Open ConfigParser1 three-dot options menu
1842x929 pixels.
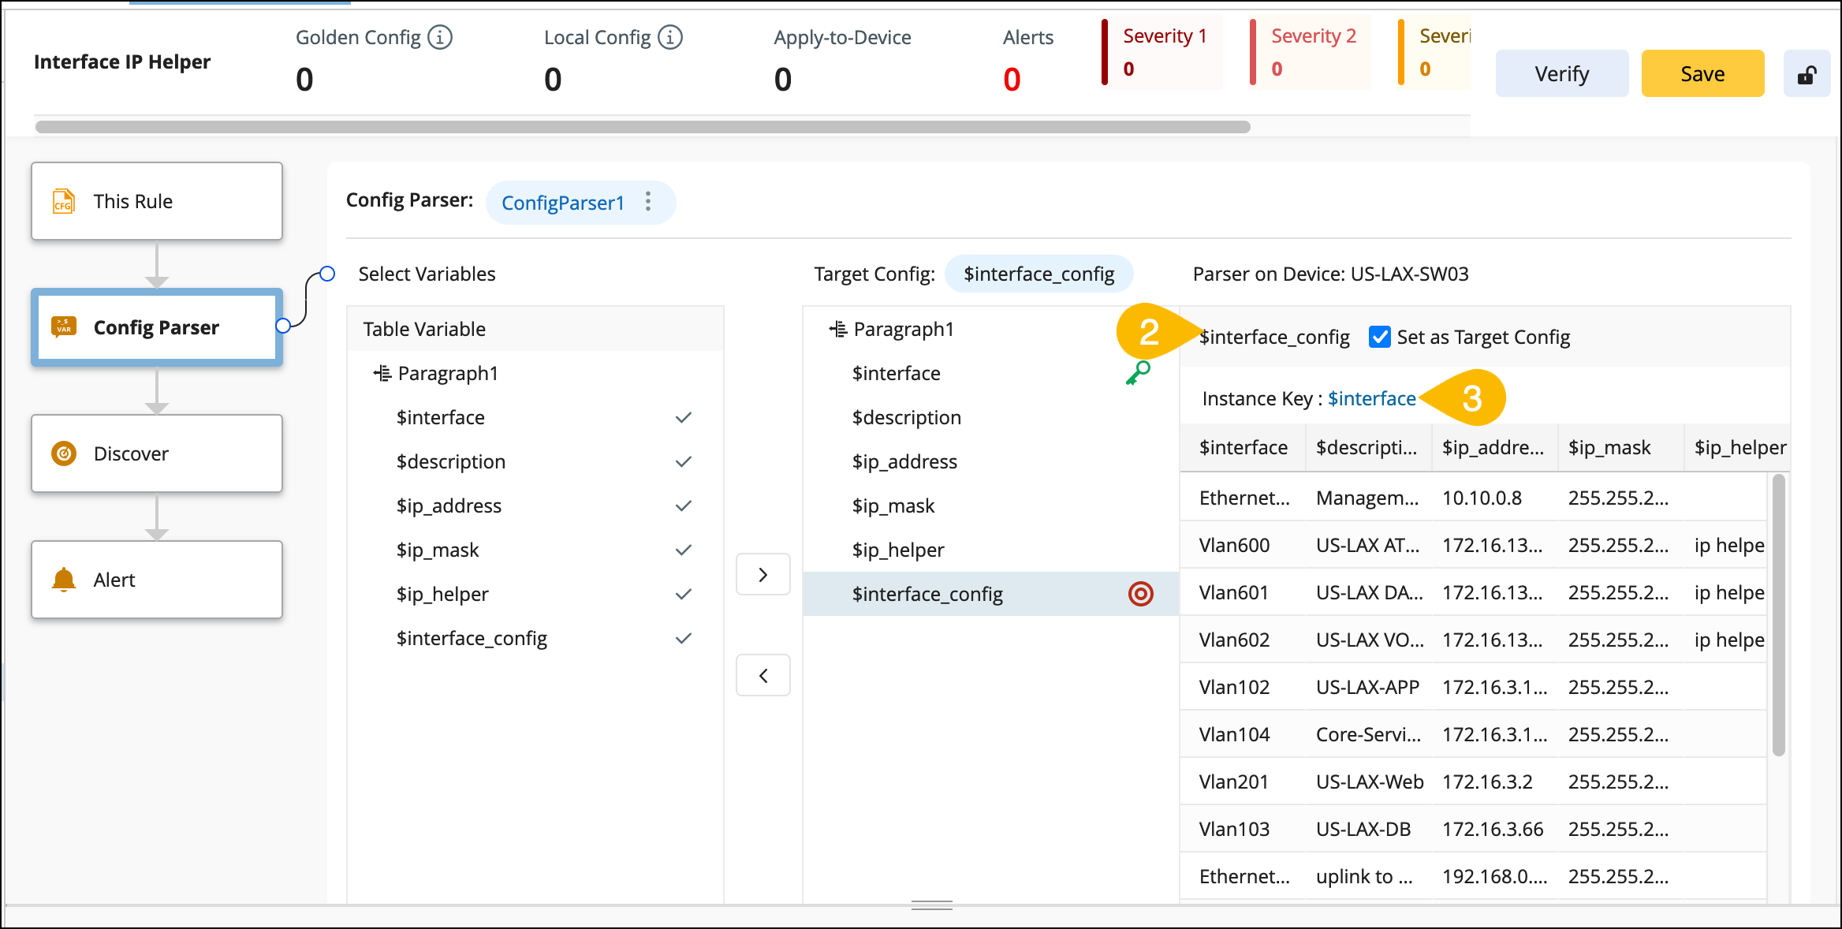648,202
